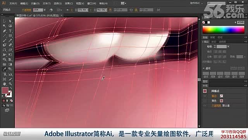Open the 编辑(E) menu
Screen dimensions: 248x140
pos(24,3)
